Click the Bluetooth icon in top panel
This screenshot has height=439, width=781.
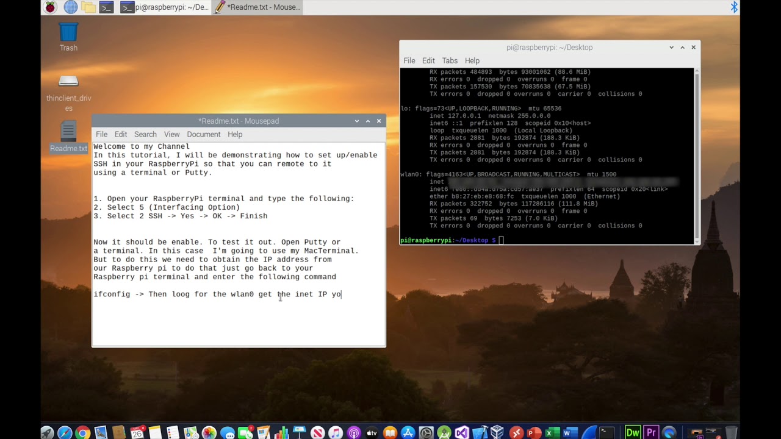click(735, 7)
